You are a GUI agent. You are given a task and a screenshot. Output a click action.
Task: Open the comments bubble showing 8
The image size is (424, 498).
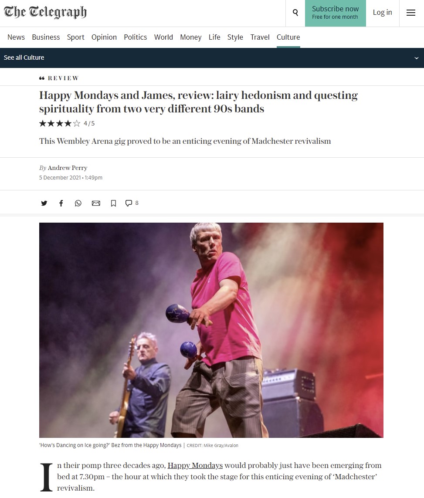pos(132,203)
